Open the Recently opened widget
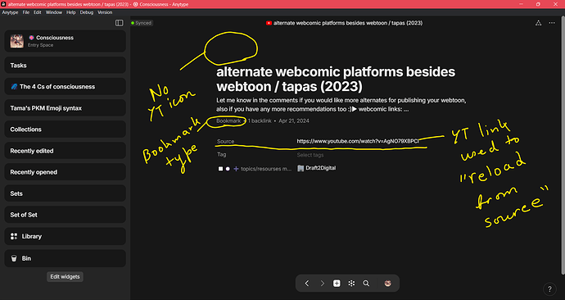The height and width of the screenshot is (300, 565). click(66, 172)
